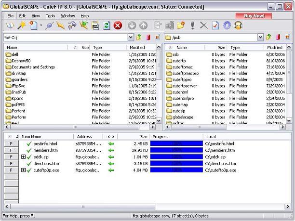Screen dimensions: 295x221
Task: Select the directions.htm queue item
Action: click(x=46, y=164)
